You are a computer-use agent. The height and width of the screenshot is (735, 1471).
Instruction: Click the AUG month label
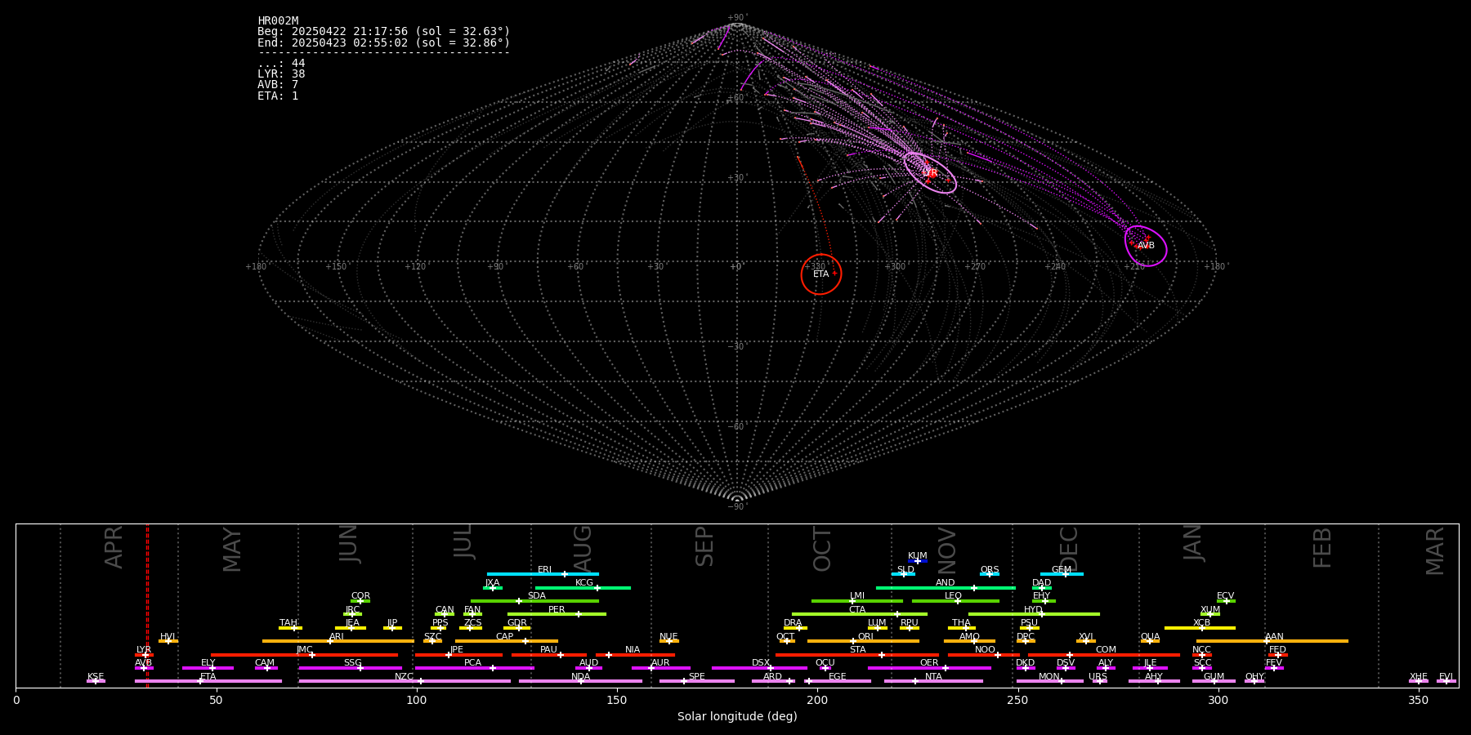click(583, 547)
